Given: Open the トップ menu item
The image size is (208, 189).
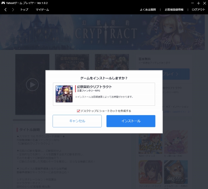Looking at the screenshot, I should 24,9.
